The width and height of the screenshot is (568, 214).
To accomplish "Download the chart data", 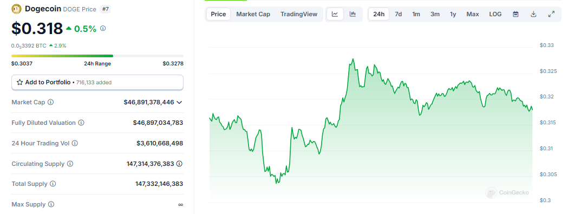I will (x=533, y=14).
